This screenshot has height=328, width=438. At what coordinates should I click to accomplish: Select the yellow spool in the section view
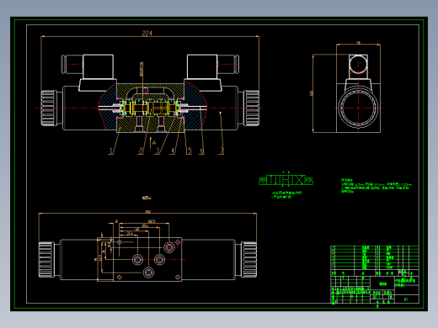[x=149, y=108]
